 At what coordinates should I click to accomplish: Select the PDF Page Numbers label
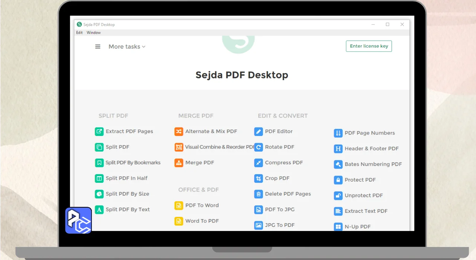370,133
